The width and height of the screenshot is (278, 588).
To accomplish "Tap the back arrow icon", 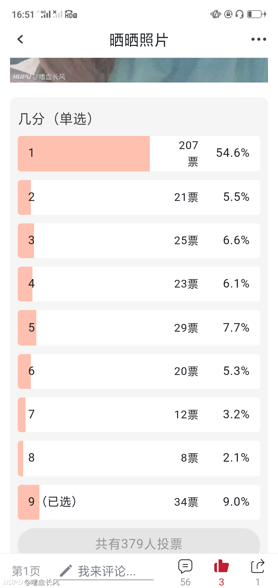I will 20,39.
